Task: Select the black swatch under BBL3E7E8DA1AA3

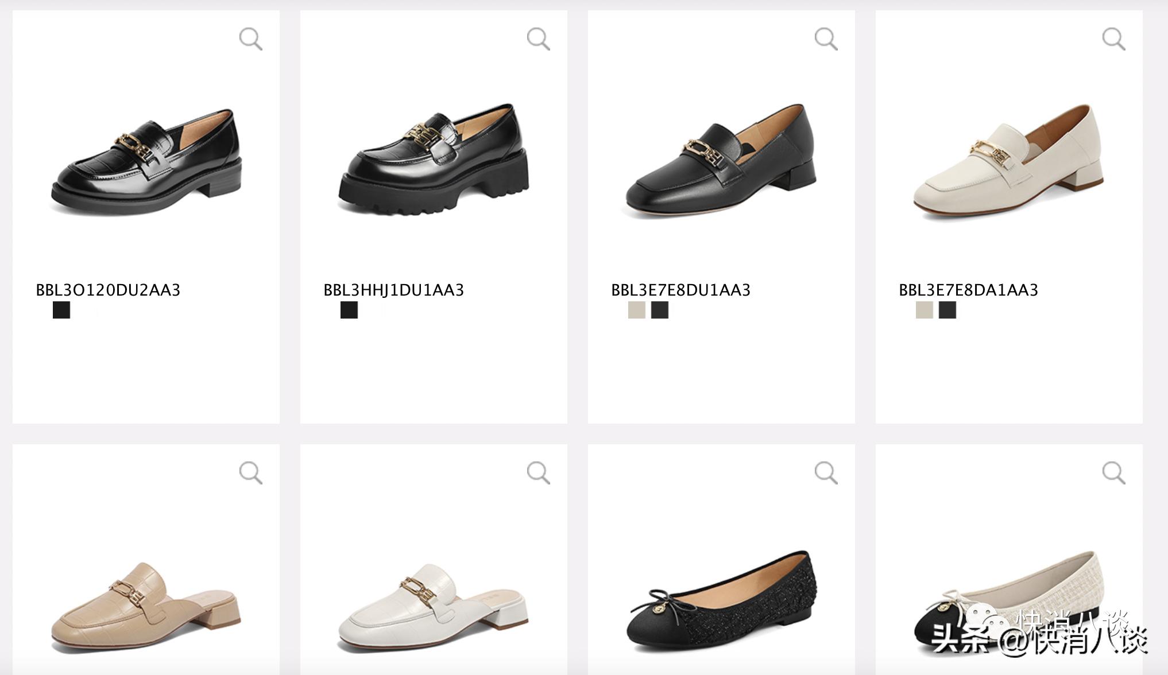Action: (x=947, y=310)
